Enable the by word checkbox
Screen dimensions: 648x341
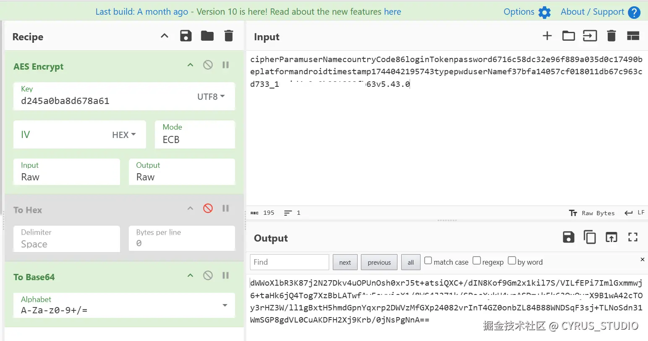(512, 260)
